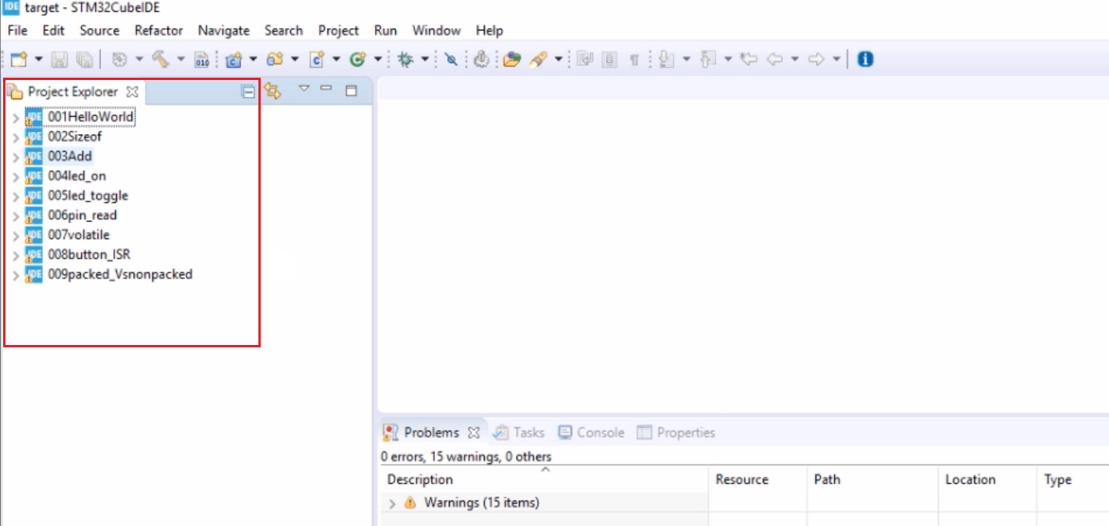Click the search flashlight icon
Screen dimensions: 1109x526
(539, 59)
